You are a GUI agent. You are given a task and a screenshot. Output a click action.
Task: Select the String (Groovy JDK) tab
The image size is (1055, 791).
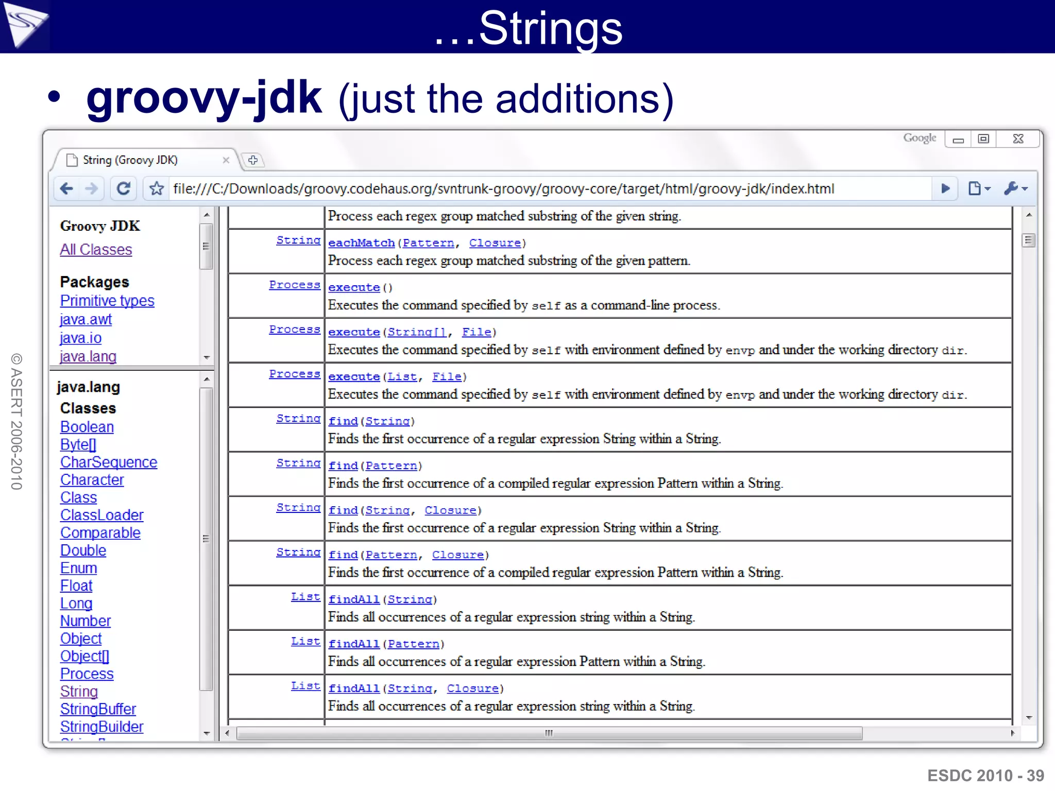pyautogui.click(x=131, y=160)
